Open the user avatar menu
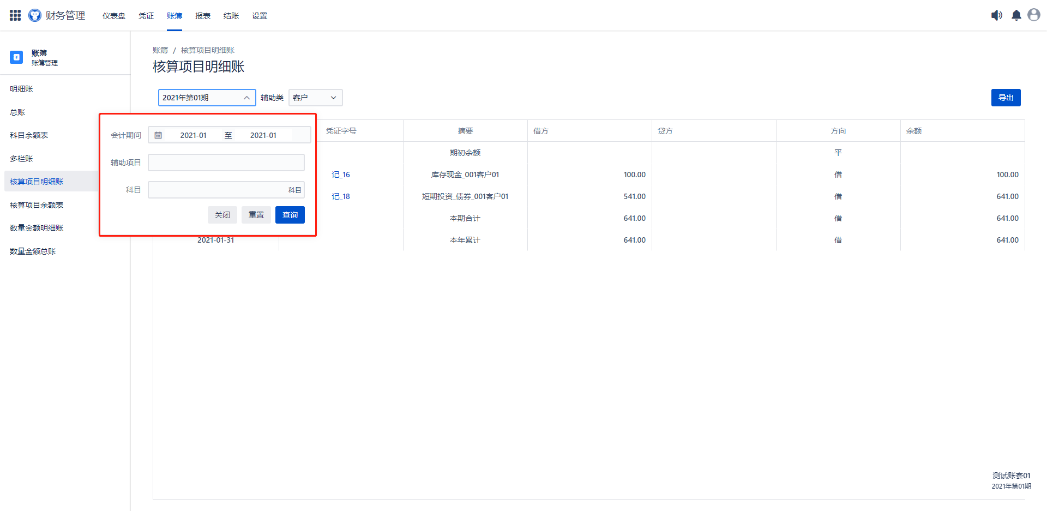1047x511 pixels. 1033,15
